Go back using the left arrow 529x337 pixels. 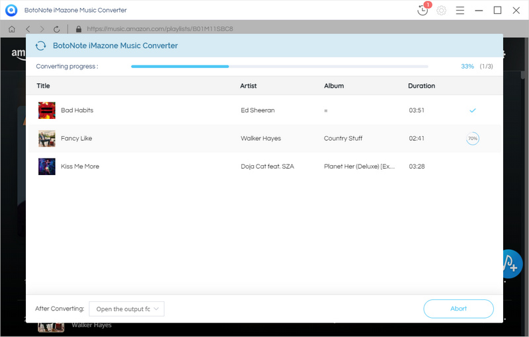pyautogui.click(x=28, y=29)
